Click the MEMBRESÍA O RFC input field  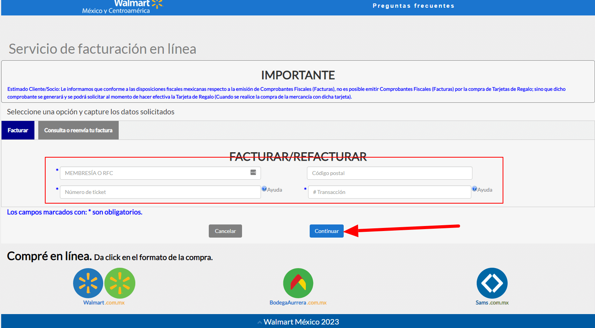155,173
